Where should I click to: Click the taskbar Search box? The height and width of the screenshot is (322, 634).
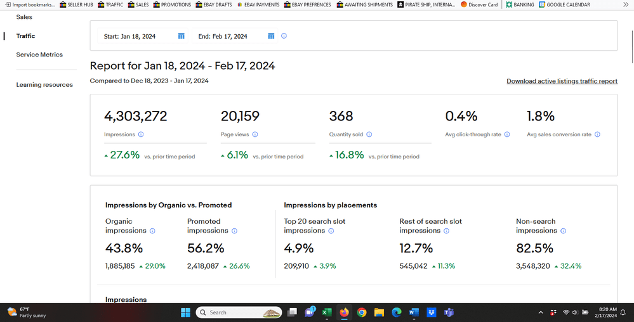(x=239, y=312)
